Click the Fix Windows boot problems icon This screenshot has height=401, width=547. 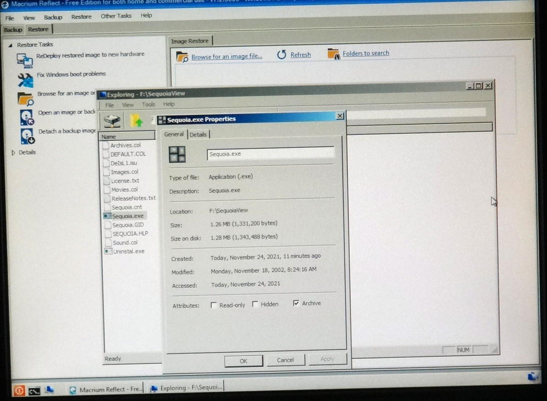tap(26, 80)
